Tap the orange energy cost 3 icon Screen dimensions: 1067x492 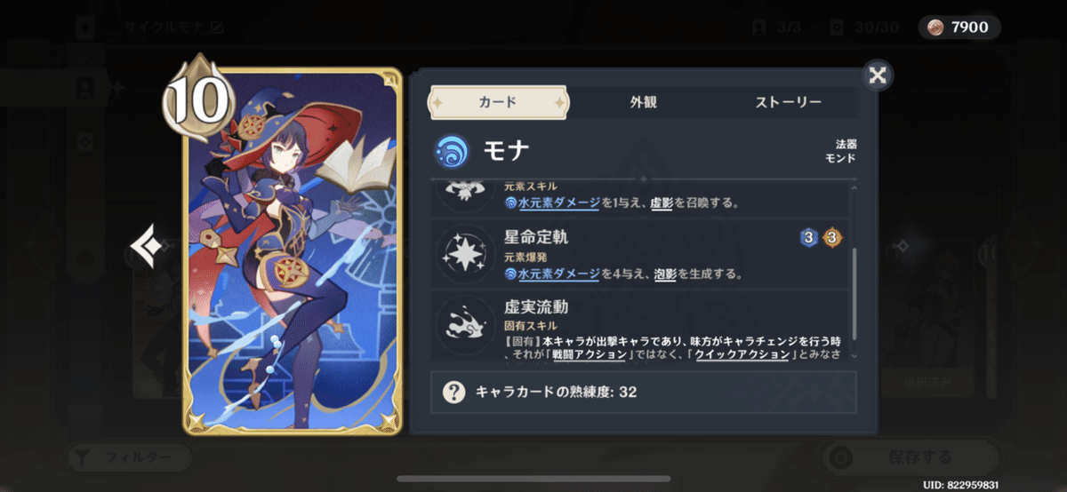pos(830,237)
